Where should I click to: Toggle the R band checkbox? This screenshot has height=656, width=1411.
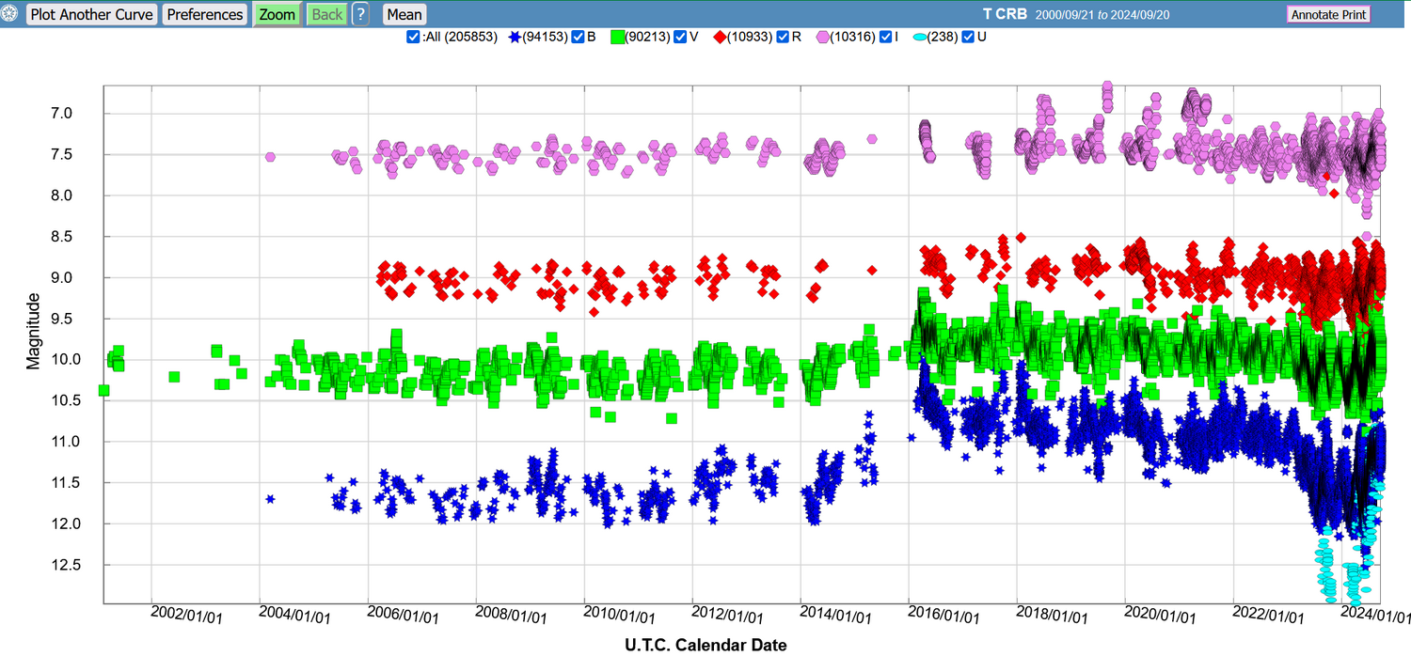point(783,38)
